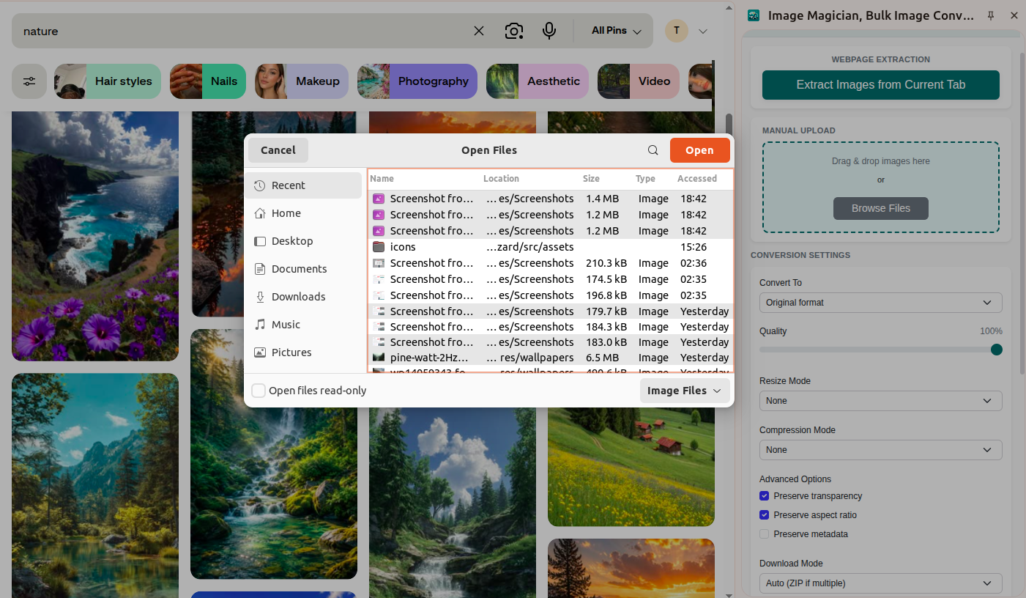
Task: Open the Download Mode dropdown
Action: point(881,583)
